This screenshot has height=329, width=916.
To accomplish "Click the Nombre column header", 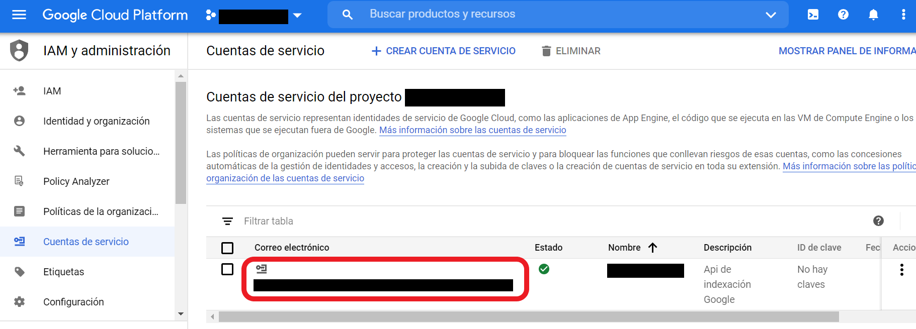I will pos(624,248).
